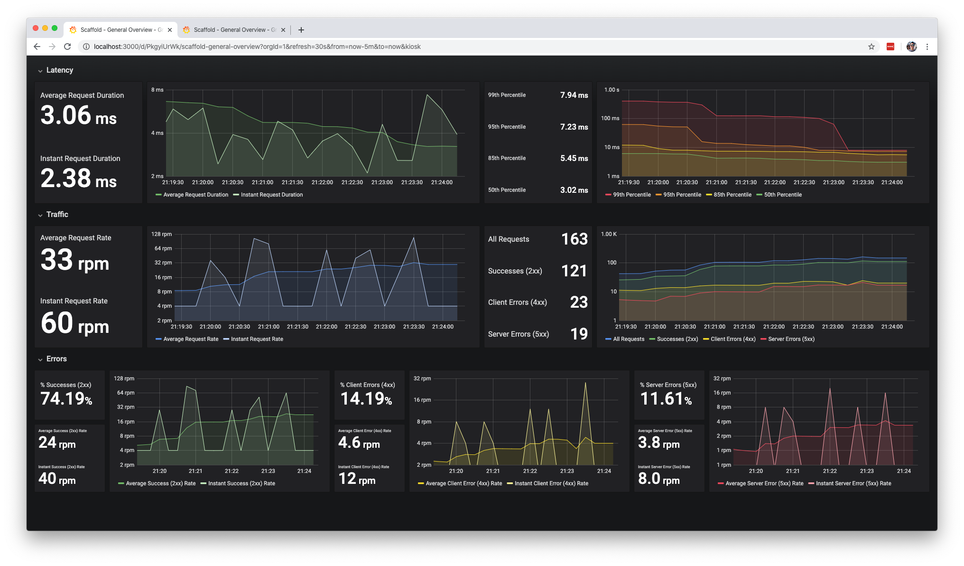Reload the page with refresh icon

(67, 47)
